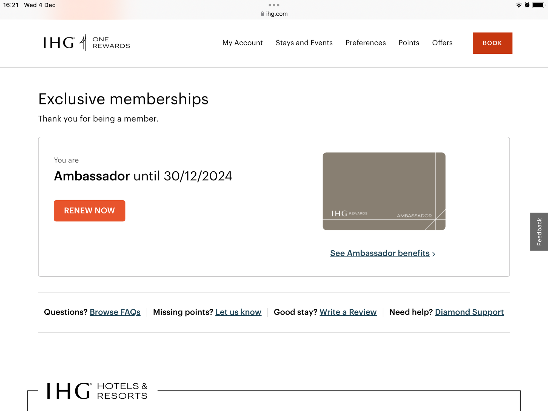Tap the padlock icon beside ihg.com
The width and height of the screenshot is (548, 411).
pyautogui.click(x=262, y=14)
